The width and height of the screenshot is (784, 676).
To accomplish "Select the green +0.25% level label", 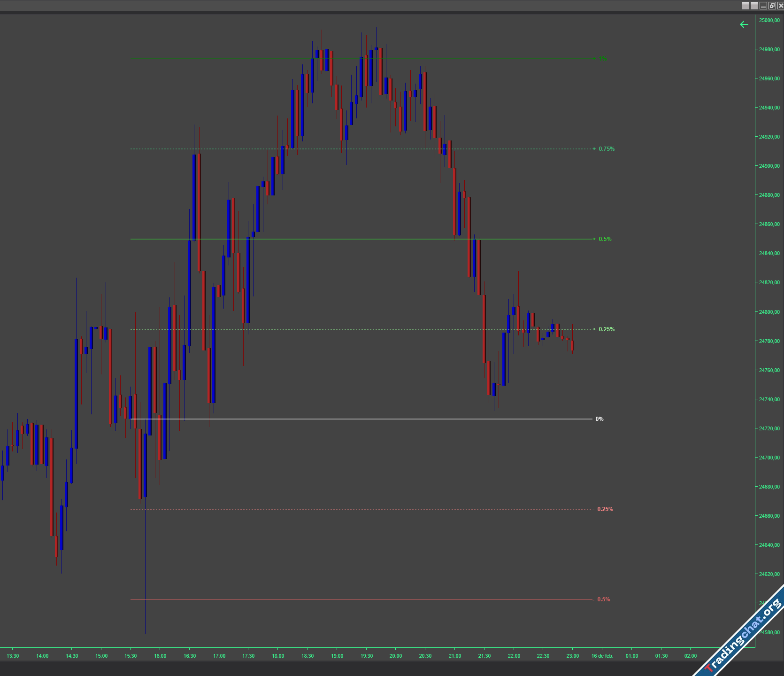I will (606, 329).
